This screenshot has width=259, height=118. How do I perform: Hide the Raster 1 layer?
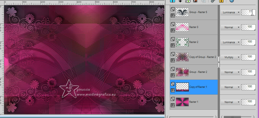[x=172, y=105]
